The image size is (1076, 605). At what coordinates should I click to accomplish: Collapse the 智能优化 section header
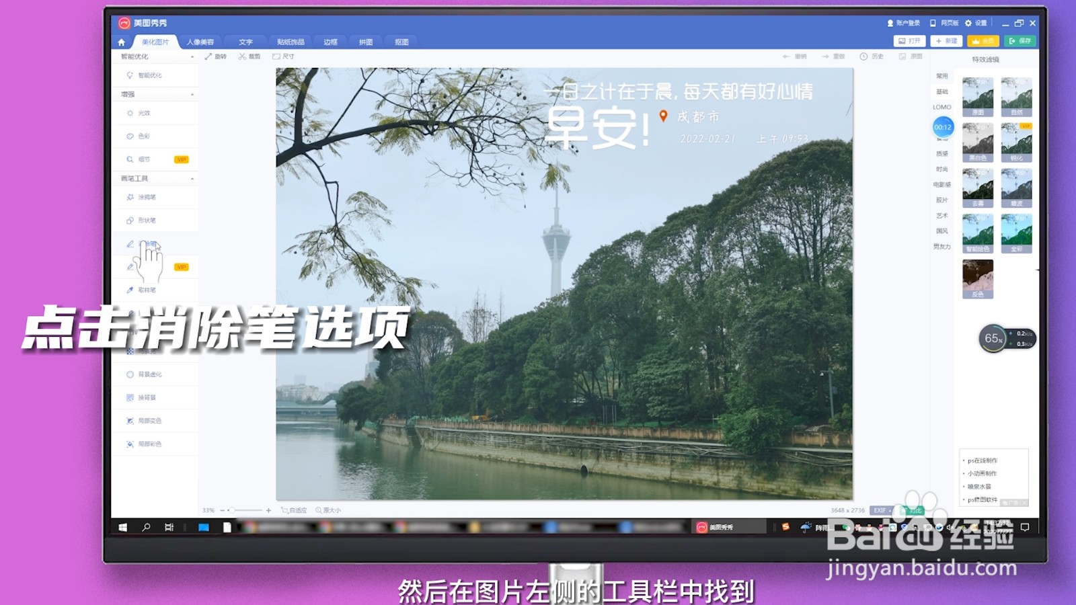[191, 56]
